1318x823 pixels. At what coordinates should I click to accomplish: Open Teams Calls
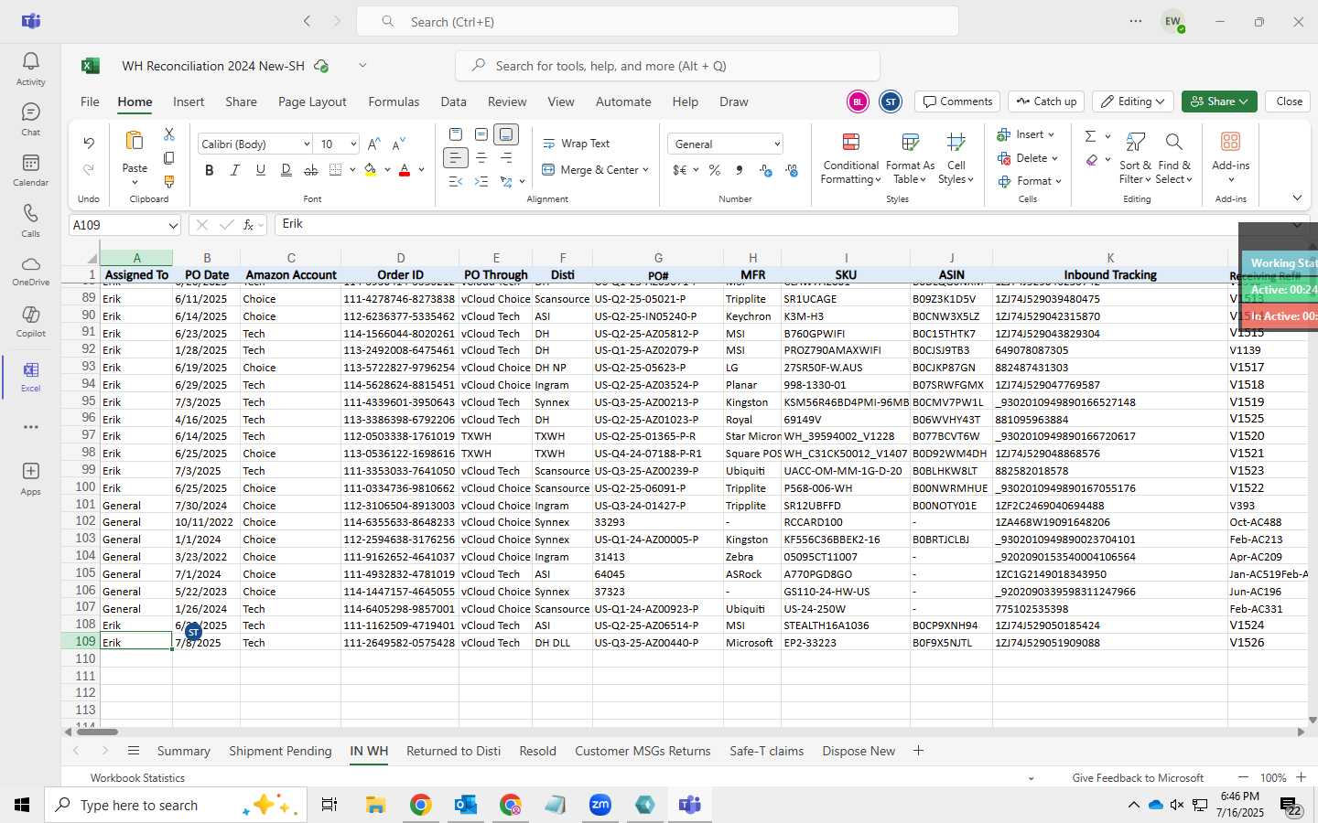[30, 219]
